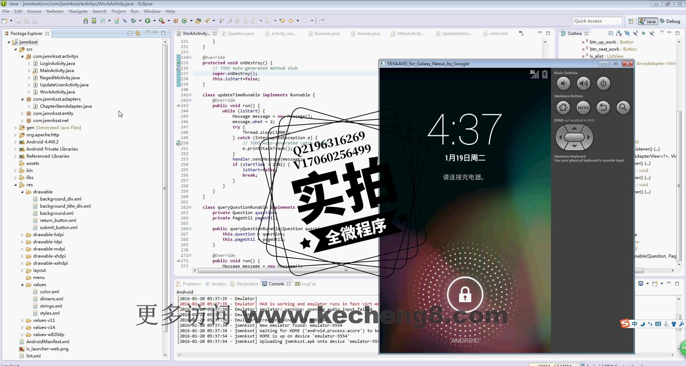Click Open Console icon in Console view
The height and width of the screenshot is (366, 686).
655,284
